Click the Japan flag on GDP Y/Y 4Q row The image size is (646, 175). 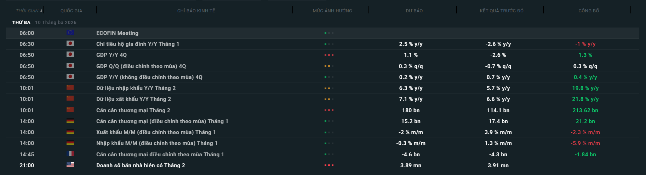click(70, 54)
